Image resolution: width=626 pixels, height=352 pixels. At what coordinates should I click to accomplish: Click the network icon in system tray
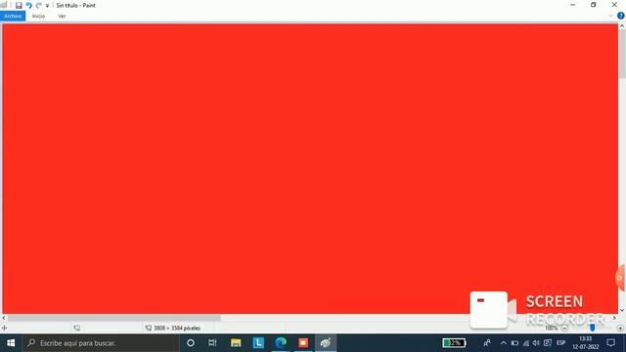pos(526,343)
